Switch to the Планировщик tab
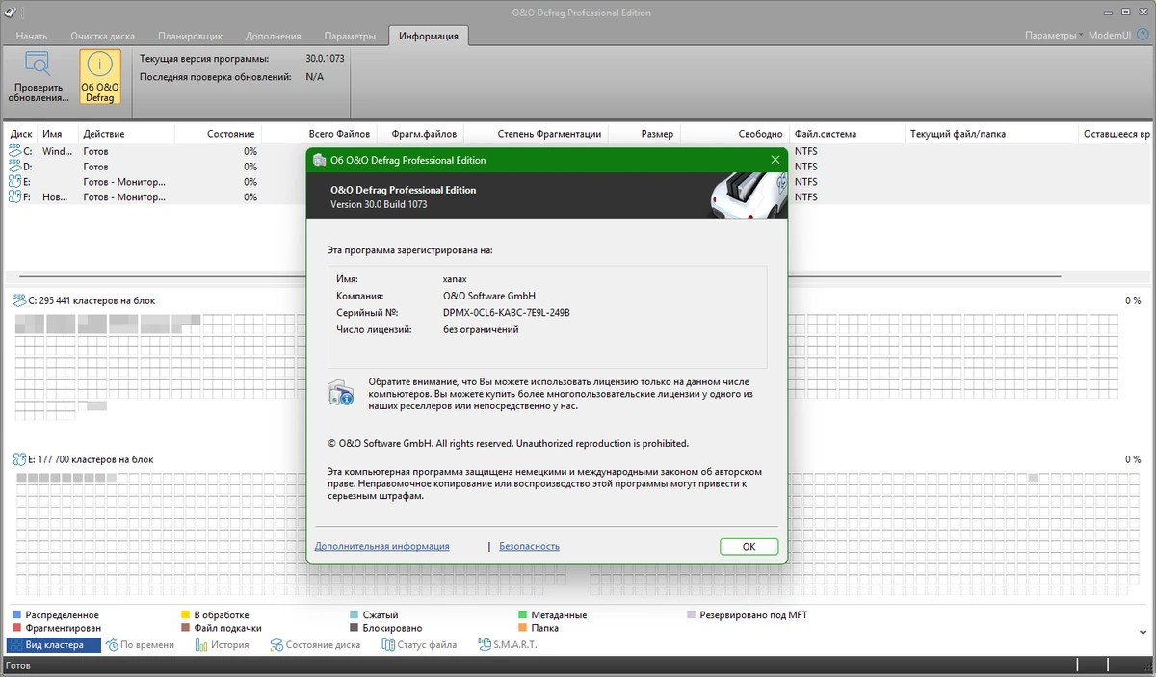Image resolution: width=1156 pixels, height=677 pixels. (x=193, y=36)
